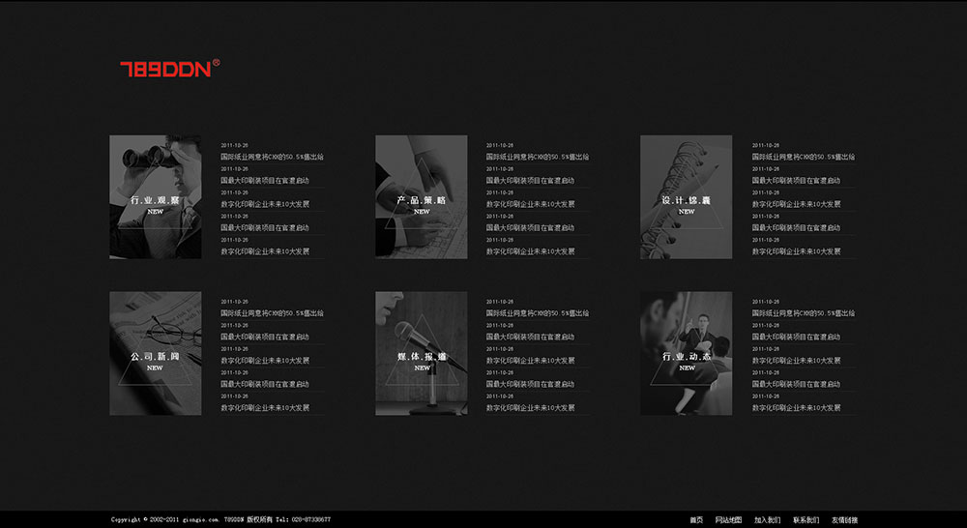Open the 公司新闻 glasses-on-newspaper image
The image size is (967, 528).
click(x=155, y=354)
